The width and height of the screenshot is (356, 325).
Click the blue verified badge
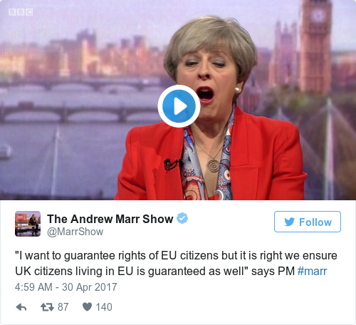(x=182, y=218)
